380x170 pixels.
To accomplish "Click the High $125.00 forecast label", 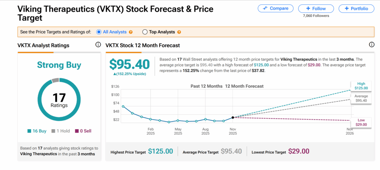I will pyautogui.click(x=361, y=86).
